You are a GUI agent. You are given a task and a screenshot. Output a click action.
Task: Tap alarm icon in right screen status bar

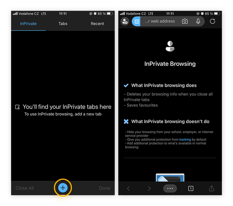(202, 14)
